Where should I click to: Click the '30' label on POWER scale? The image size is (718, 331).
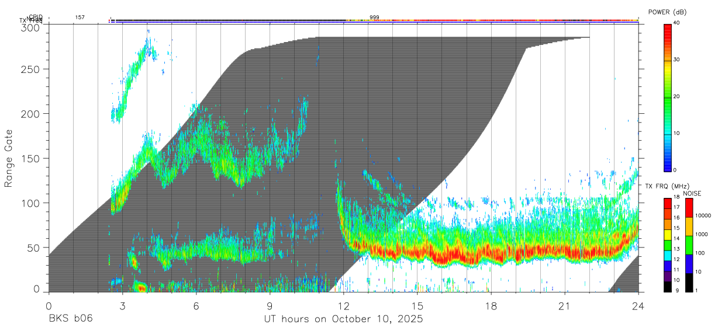[x=678, y=60]
